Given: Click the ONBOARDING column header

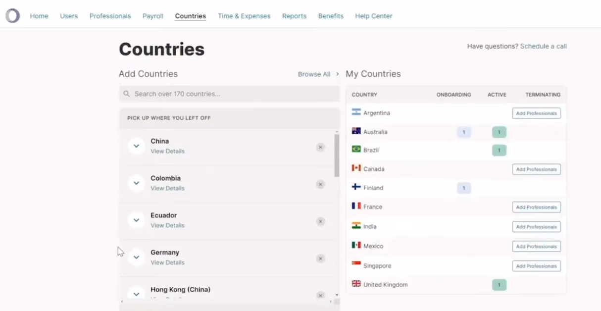Looking at the screenshot, I should pyautogui.click(x=453, y=95).
